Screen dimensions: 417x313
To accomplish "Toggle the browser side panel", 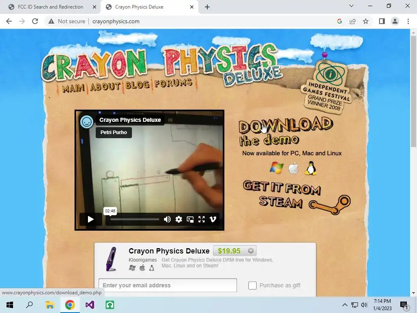I will (382, 21).
